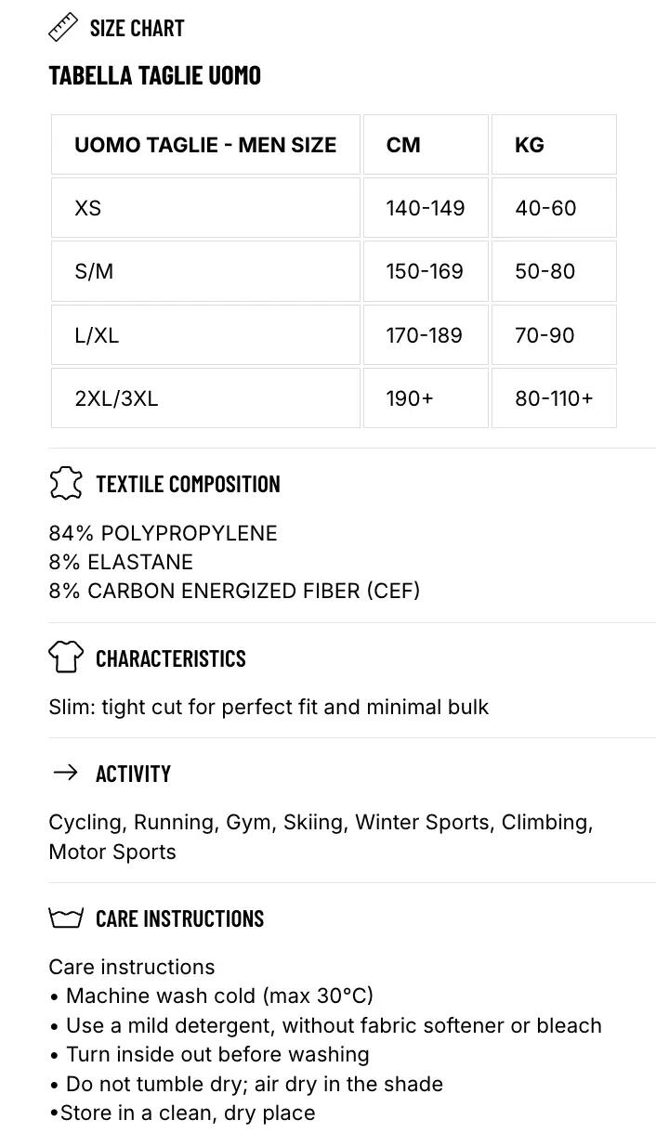This screenshot has width=656, height=1133.
Task: Click the wash basin Care Instructions icon
Action: click(x=65, y=918)
